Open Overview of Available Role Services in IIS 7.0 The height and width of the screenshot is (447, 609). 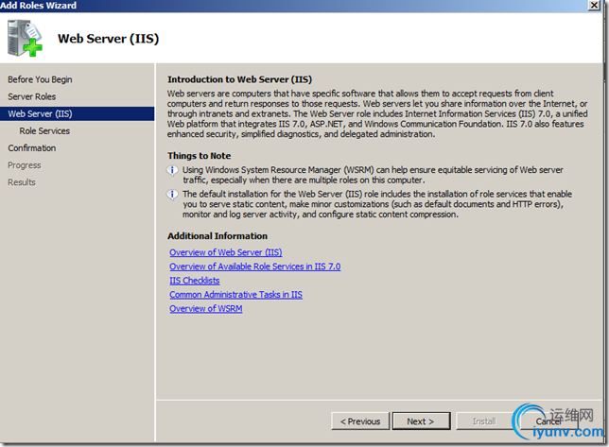click(254, 266)
